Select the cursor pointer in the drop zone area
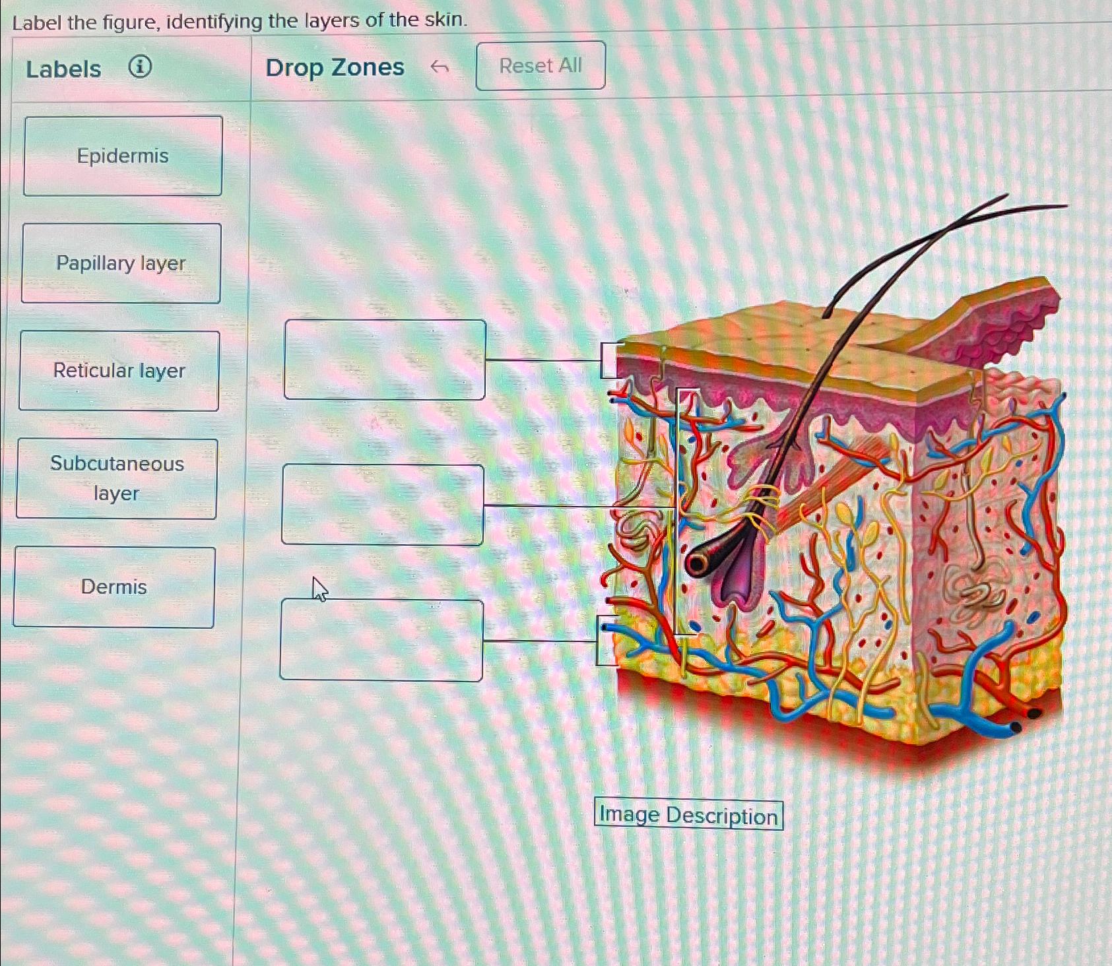Screen dimensions: 1112x966 319,589
